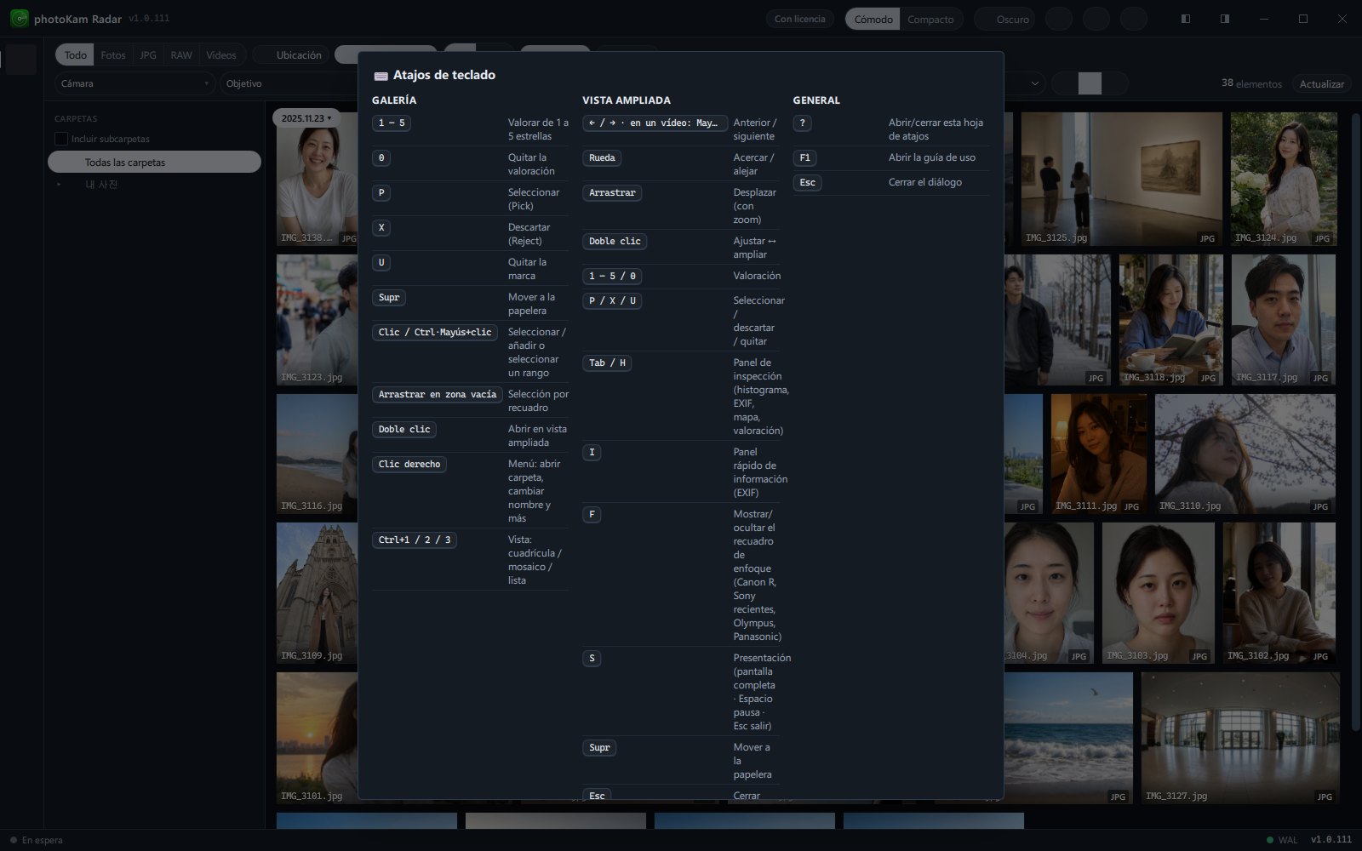The width and height of the screenshot is (1362, 851).
Task: Click the photoKam Radar app logo
Action: pos(20,18)
